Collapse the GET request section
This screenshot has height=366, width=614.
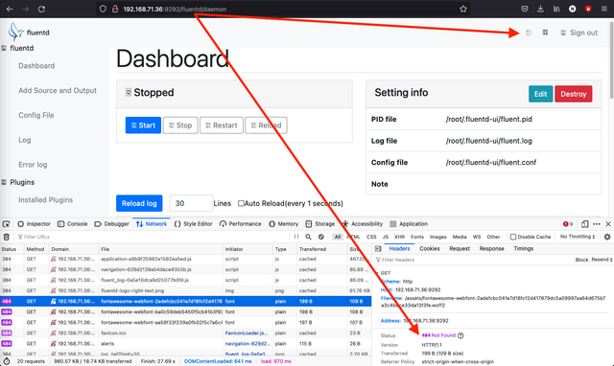click(377, 273)
